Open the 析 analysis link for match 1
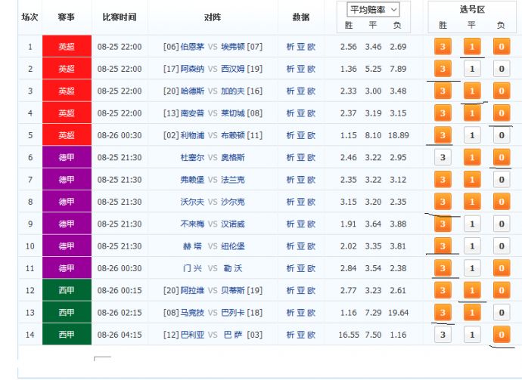This screenshot has width=522, height=380. (291, 47)
